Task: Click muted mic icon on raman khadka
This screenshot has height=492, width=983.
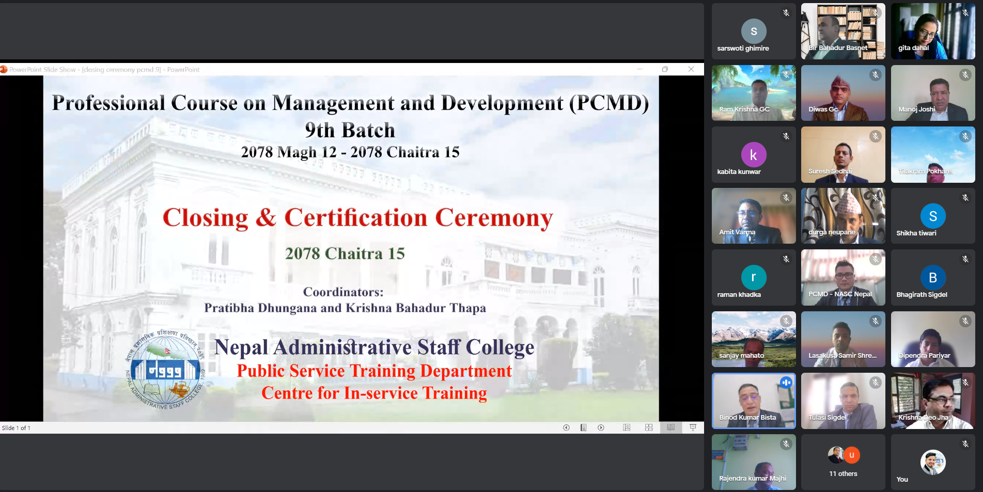Action: [x=786, y=259]
